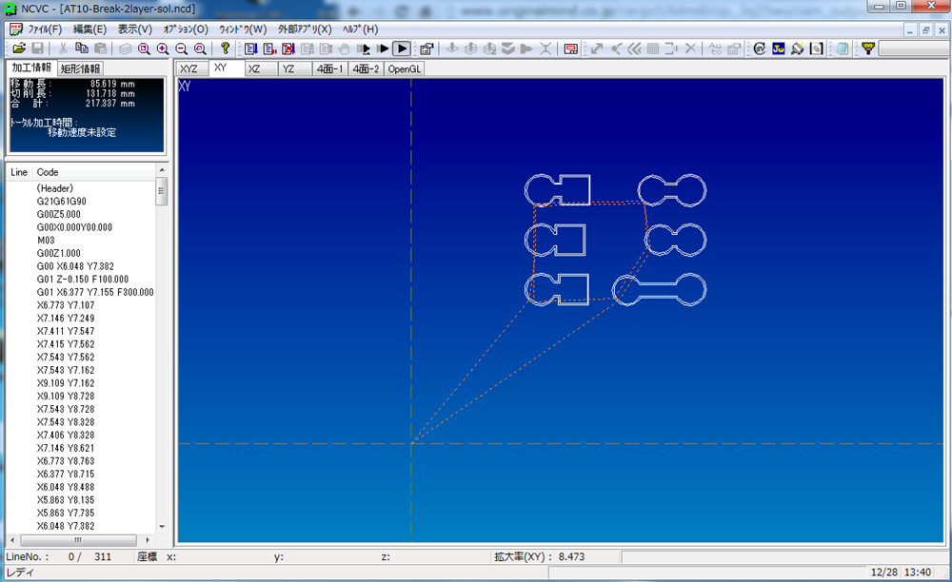Switch to the XYZ view tab
The height and width of the screenshot is (582, 952).
[189, 68]
